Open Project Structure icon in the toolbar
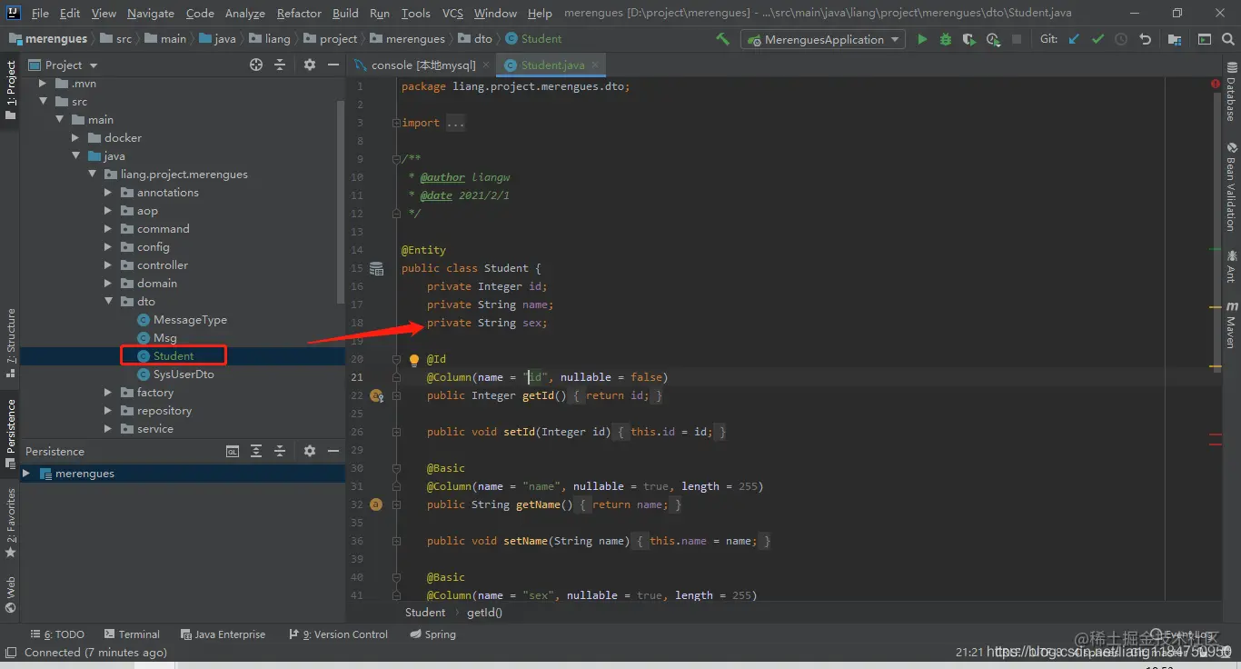 (1175, 39)
